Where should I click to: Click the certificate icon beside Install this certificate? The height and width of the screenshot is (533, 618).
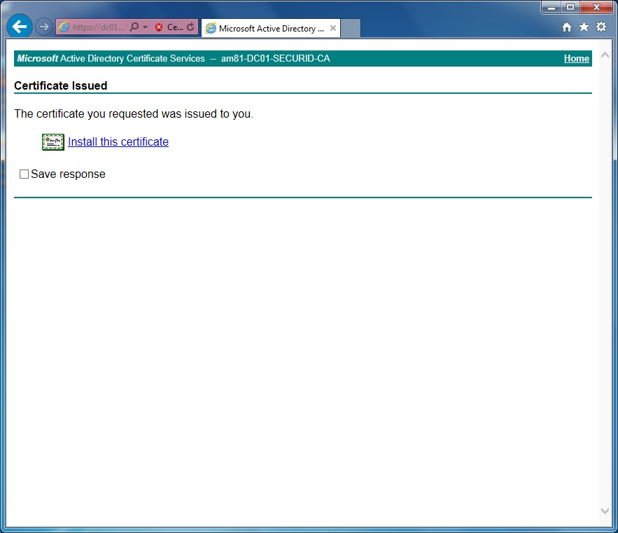pos(52,141)
